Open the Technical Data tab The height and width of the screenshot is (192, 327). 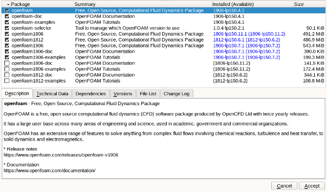(x=52, y=94)
